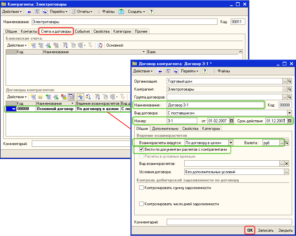Click OK button in contract window

250,230
